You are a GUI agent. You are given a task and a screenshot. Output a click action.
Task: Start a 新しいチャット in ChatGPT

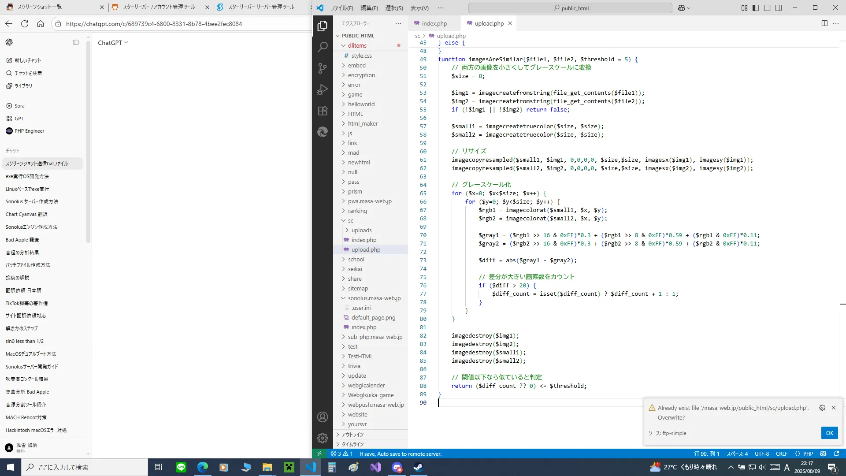[27, 60]
